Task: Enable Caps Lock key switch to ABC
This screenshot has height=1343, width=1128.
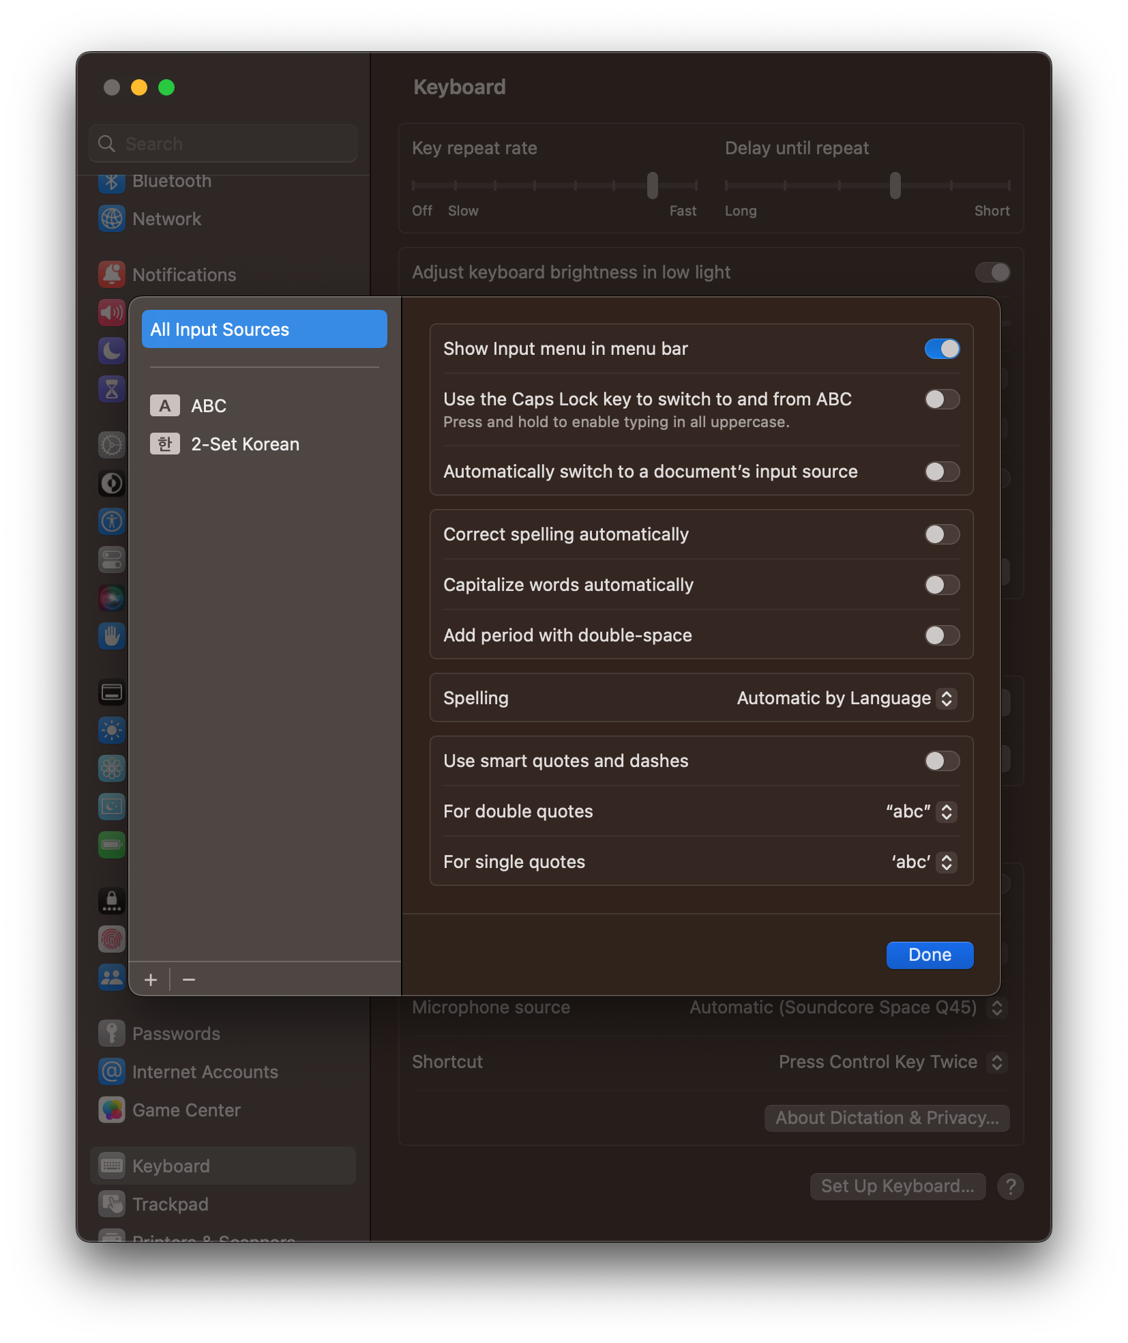Action: pyautogui.click(x=942, y=399)
